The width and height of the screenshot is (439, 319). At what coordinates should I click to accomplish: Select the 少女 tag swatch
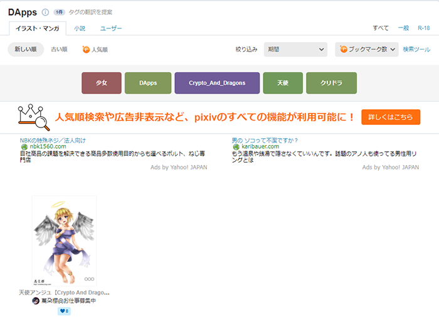[x=102, y=83]
